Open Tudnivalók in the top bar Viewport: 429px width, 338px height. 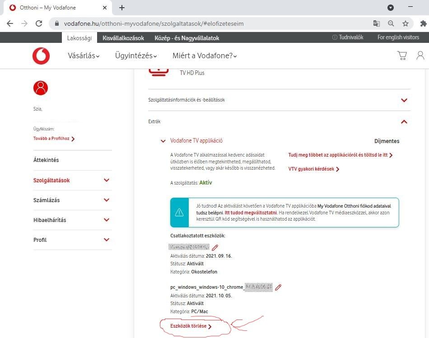tap(348, 37)
